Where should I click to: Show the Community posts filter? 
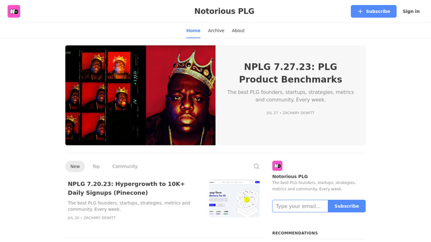point(125,167)
